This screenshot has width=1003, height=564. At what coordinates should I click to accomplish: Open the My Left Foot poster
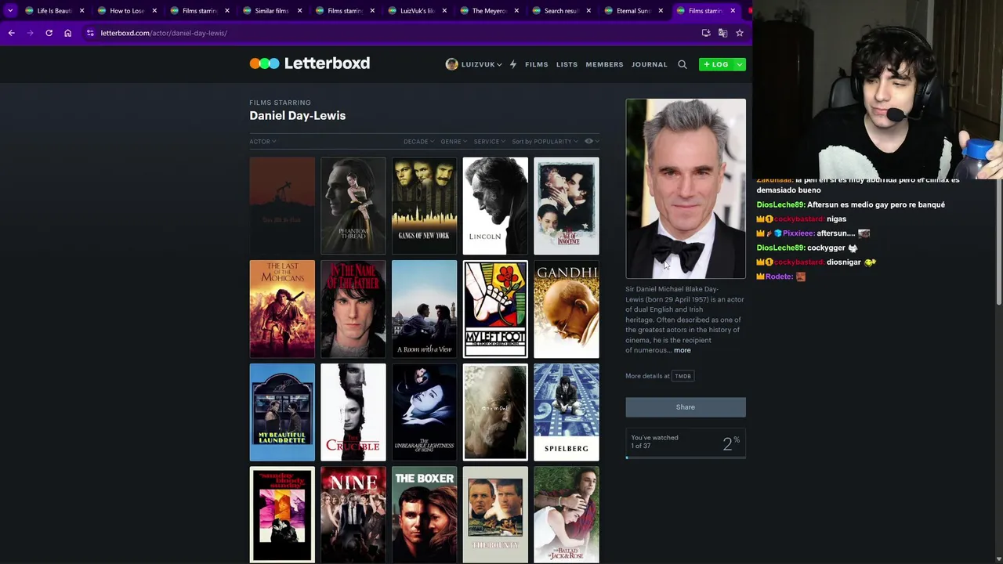coord(495,309)
